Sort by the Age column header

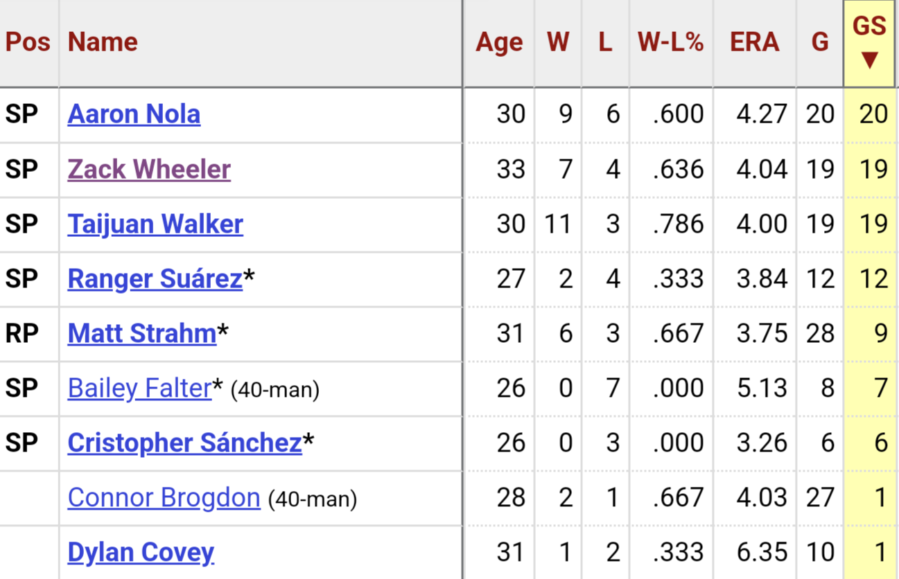pos(499,43)
